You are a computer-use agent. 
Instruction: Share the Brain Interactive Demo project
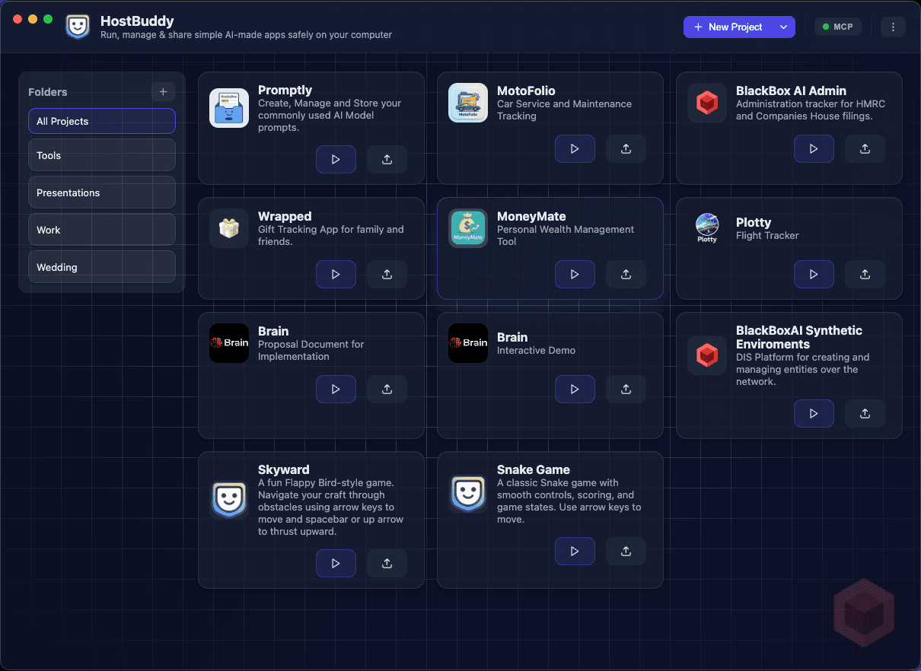click(x=626, y=389)
